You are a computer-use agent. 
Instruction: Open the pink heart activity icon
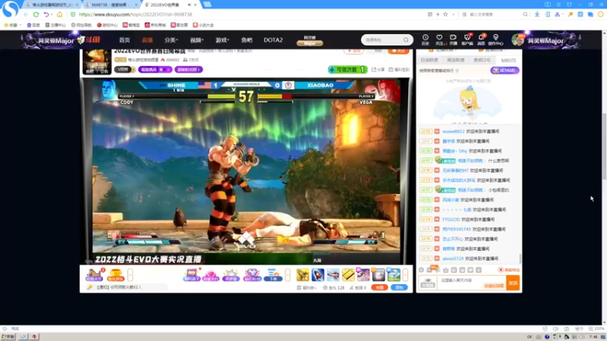point(211,275)
